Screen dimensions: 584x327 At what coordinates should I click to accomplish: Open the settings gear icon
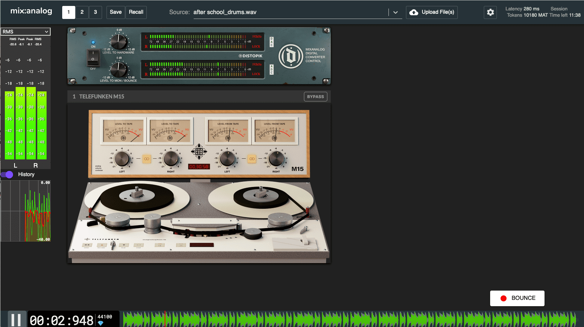490,12
